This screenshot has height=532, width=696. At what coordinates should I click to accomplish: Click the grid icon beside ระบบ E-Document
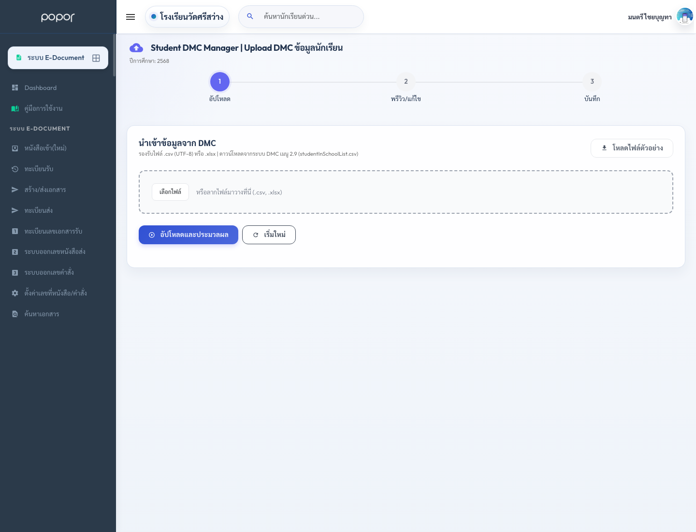coord(96,58)
